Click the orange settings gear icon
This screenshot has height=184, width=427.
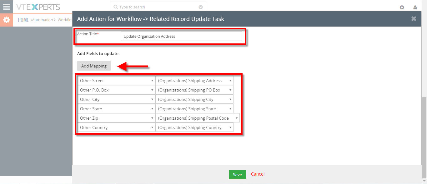6,20
